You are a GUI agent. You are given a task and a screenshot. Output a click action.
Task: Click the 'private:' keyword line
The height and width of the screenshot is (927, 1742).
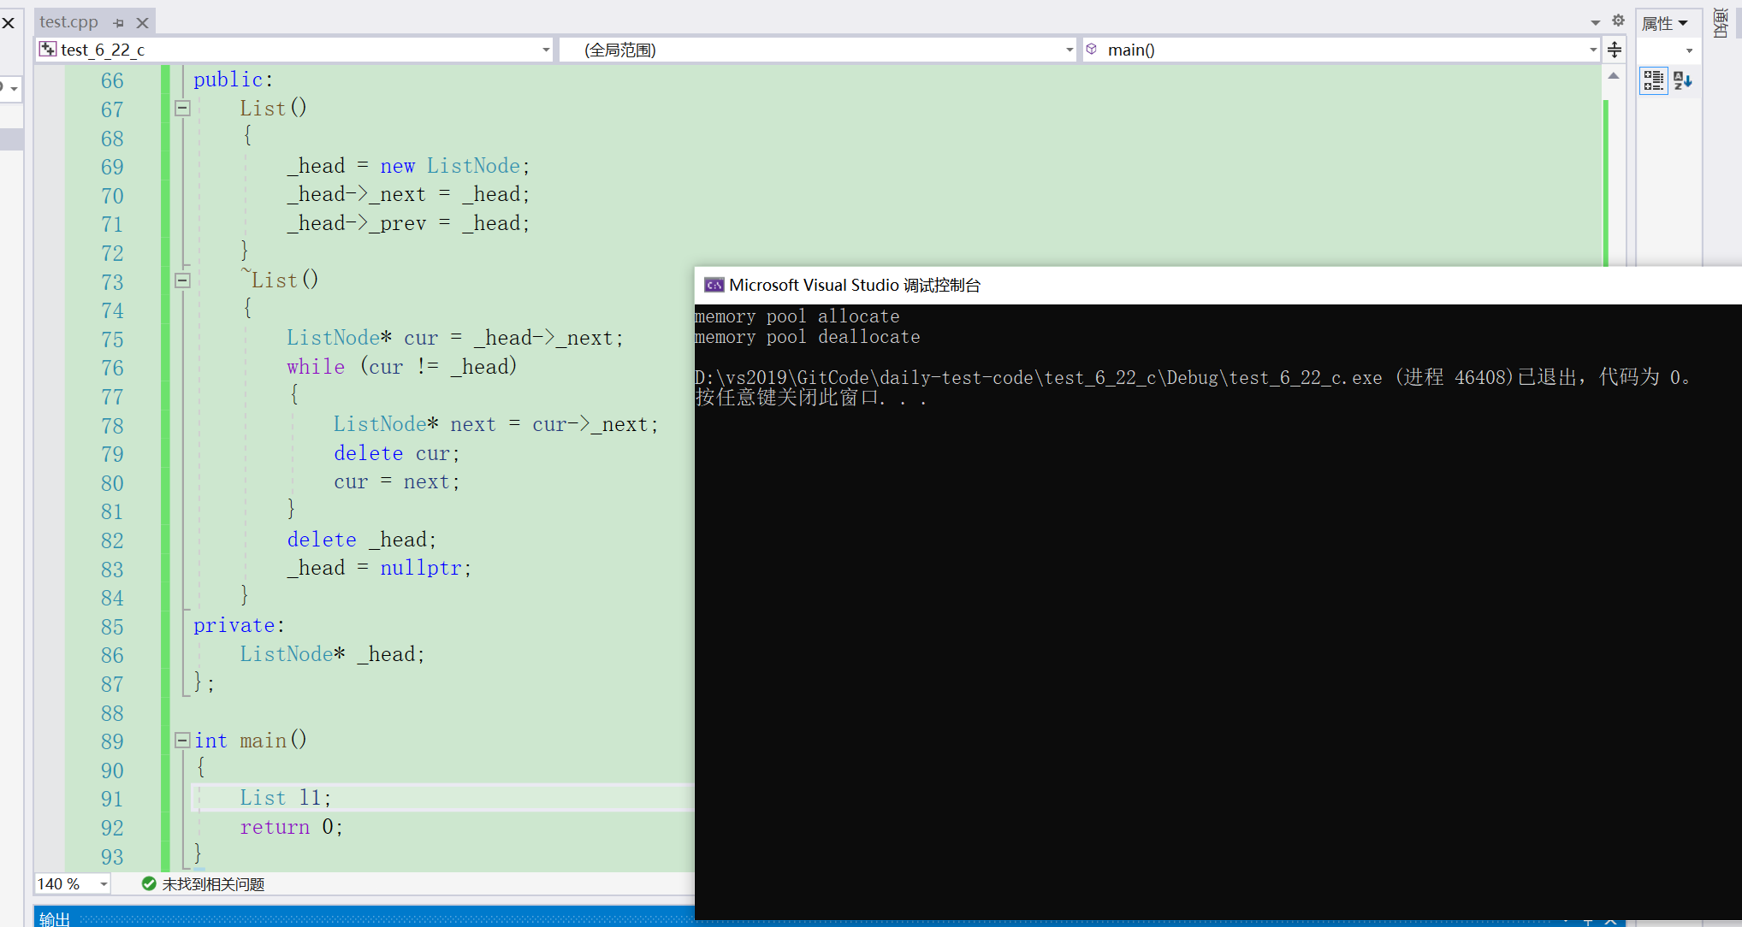[x=239, y=626]
